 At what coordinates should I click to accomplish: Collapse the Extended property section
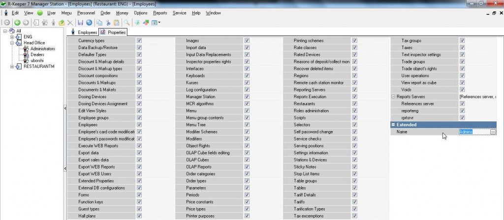tap(393, 125)
